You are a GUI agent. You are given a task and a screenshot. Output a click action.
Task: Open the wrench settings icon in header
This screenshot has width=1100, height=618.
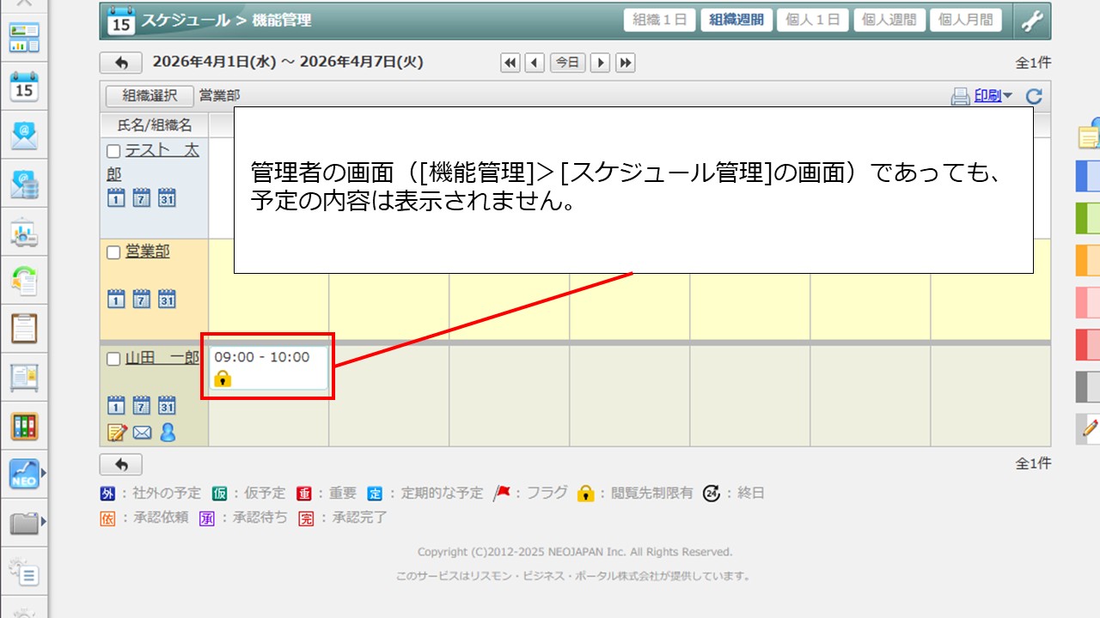coord(1031,21)
